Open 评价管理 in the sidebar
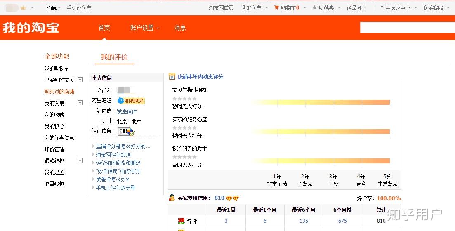455x231 pixels. point(54,149)
